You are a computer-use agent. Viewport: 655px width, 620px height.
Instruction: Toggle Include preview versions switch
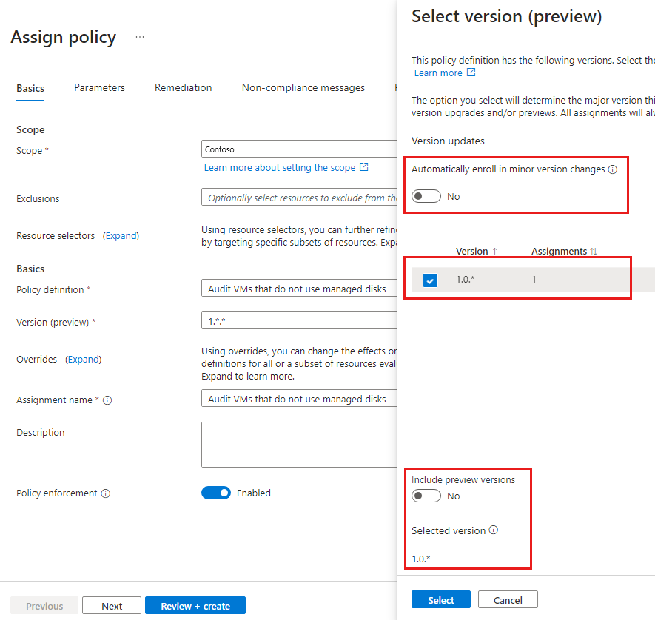coord(426,496)
